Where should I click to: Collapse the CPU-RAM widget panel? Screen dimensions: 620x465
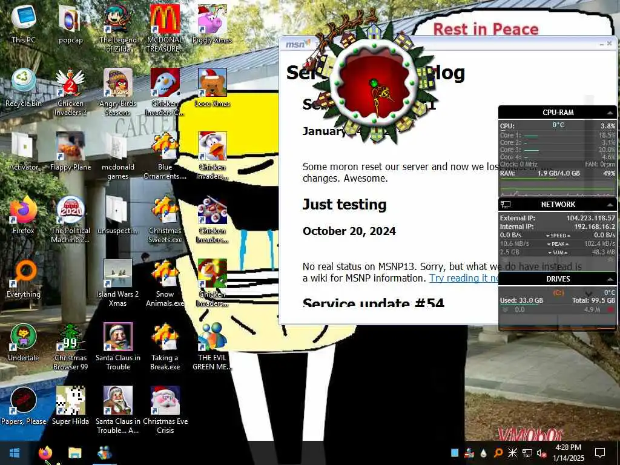[x=610, y=113]
